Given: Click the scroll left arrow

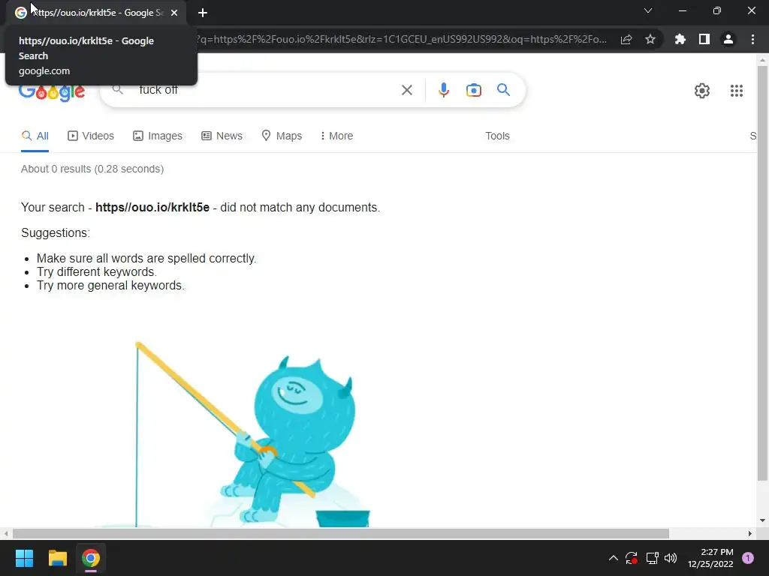Looking at the screenshot, I should (5, 533).
